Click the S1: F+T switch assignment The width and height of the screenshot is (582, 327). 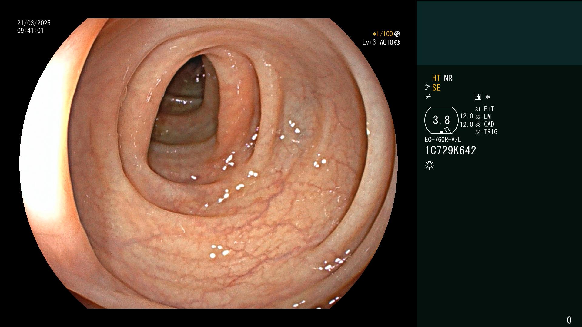coord(484,109)
